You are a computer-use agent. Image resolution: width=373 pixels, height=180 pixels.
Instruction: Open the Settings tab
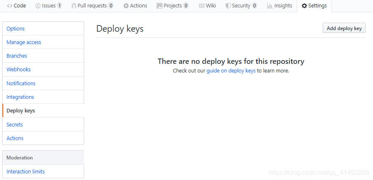point(314,6)
